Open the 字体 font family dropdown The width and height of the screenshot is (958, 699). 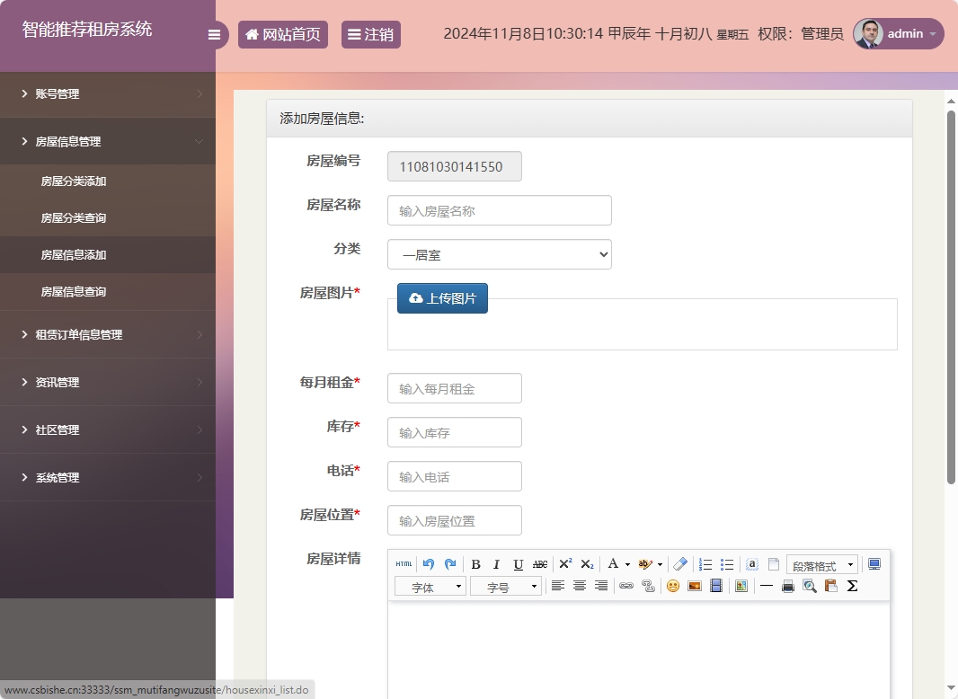430,587
